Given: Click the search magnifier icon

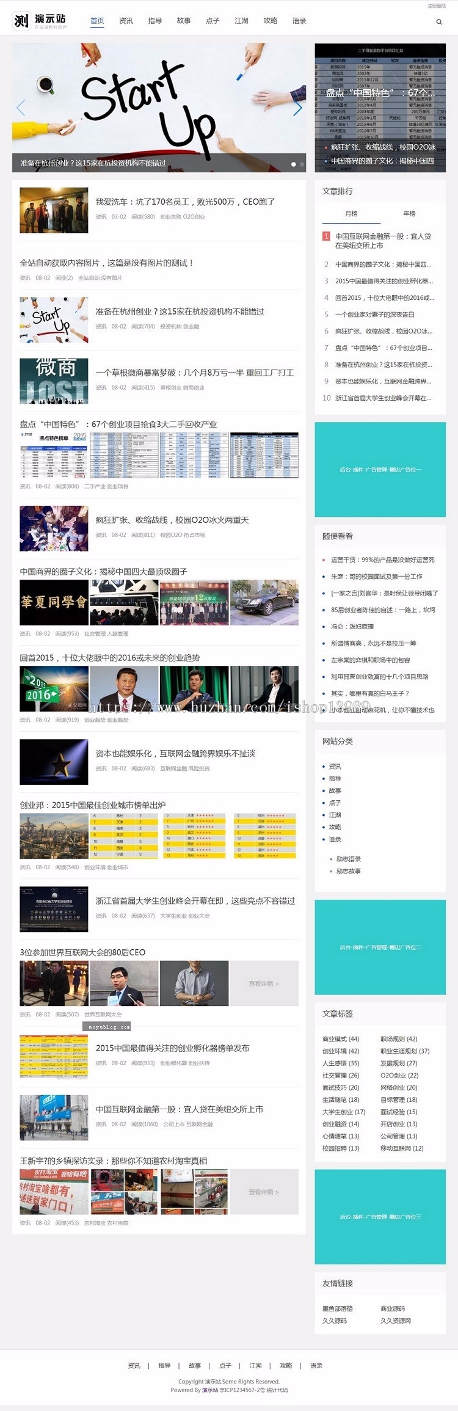Looking at the screenshot, I should [x=438, y=22].
